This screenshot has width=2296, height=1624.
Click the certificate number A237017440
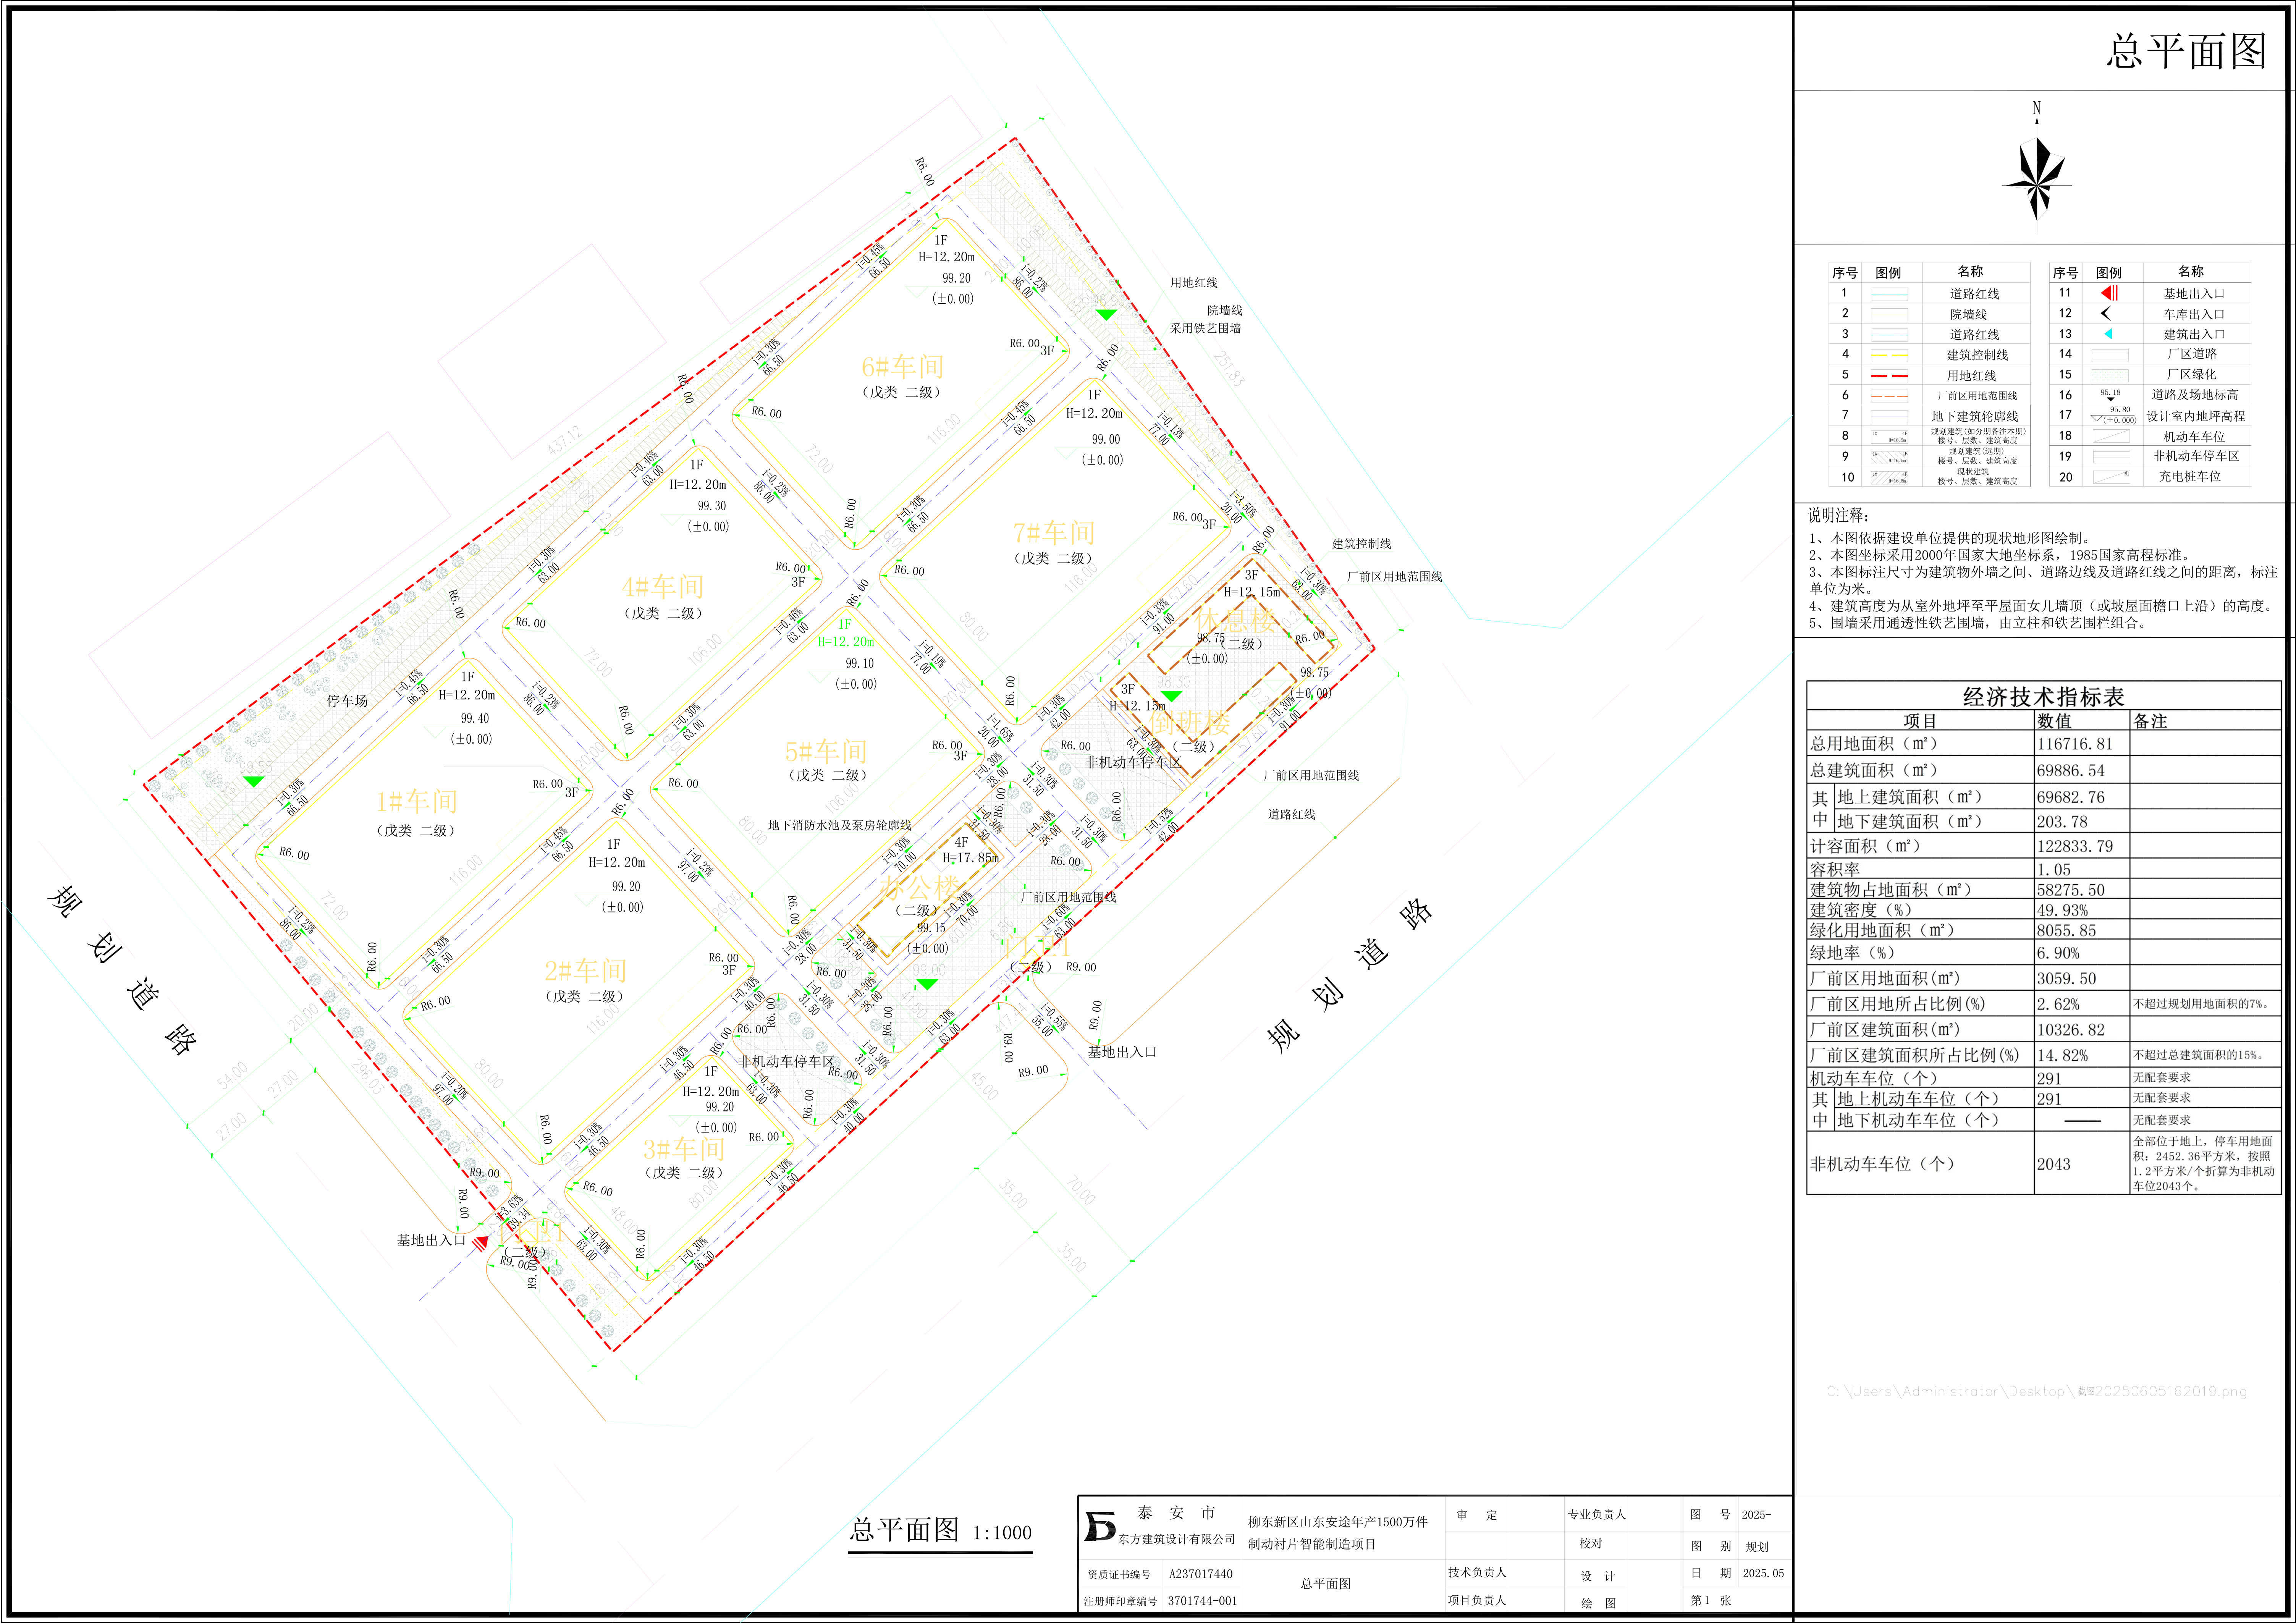point(1201,1574)
